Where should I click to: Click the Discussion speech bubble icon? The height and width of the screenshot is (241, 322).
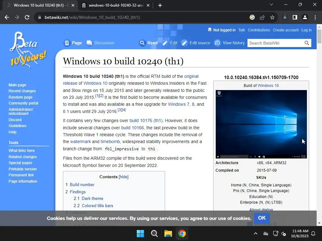89,43
